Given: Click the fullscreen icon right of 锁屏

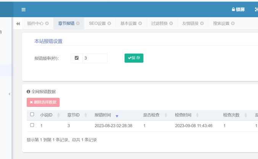Looking at the screenshot, I should [x=256, y=10].
